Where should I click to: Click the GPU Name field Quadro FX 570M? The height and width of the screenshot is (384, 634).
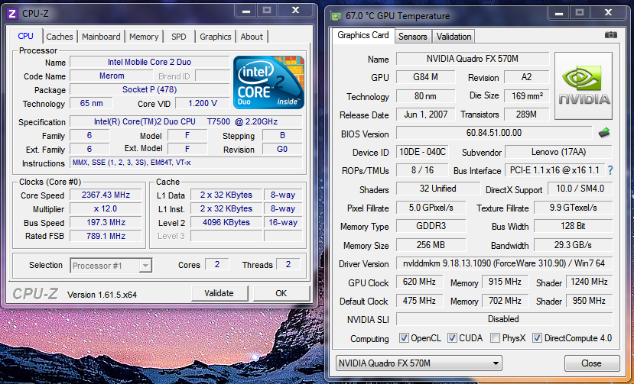473,59
